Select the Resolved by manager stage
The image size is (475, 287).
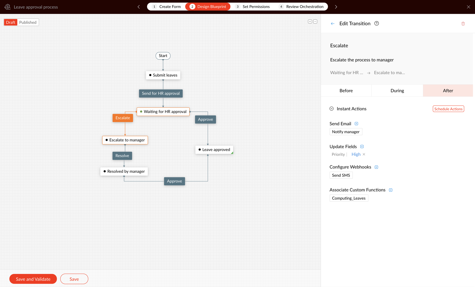tap(124, 171)
